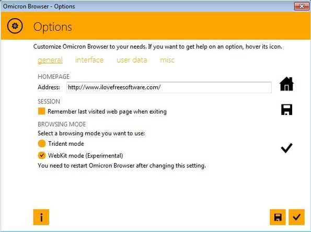Click the 'You need to restart Omicron Browser' note
This screenshot has height=232, width=311.
coord(122,166)
